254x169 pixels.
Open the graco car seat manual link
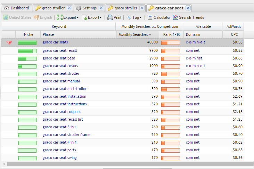click(x=61, y=81)
